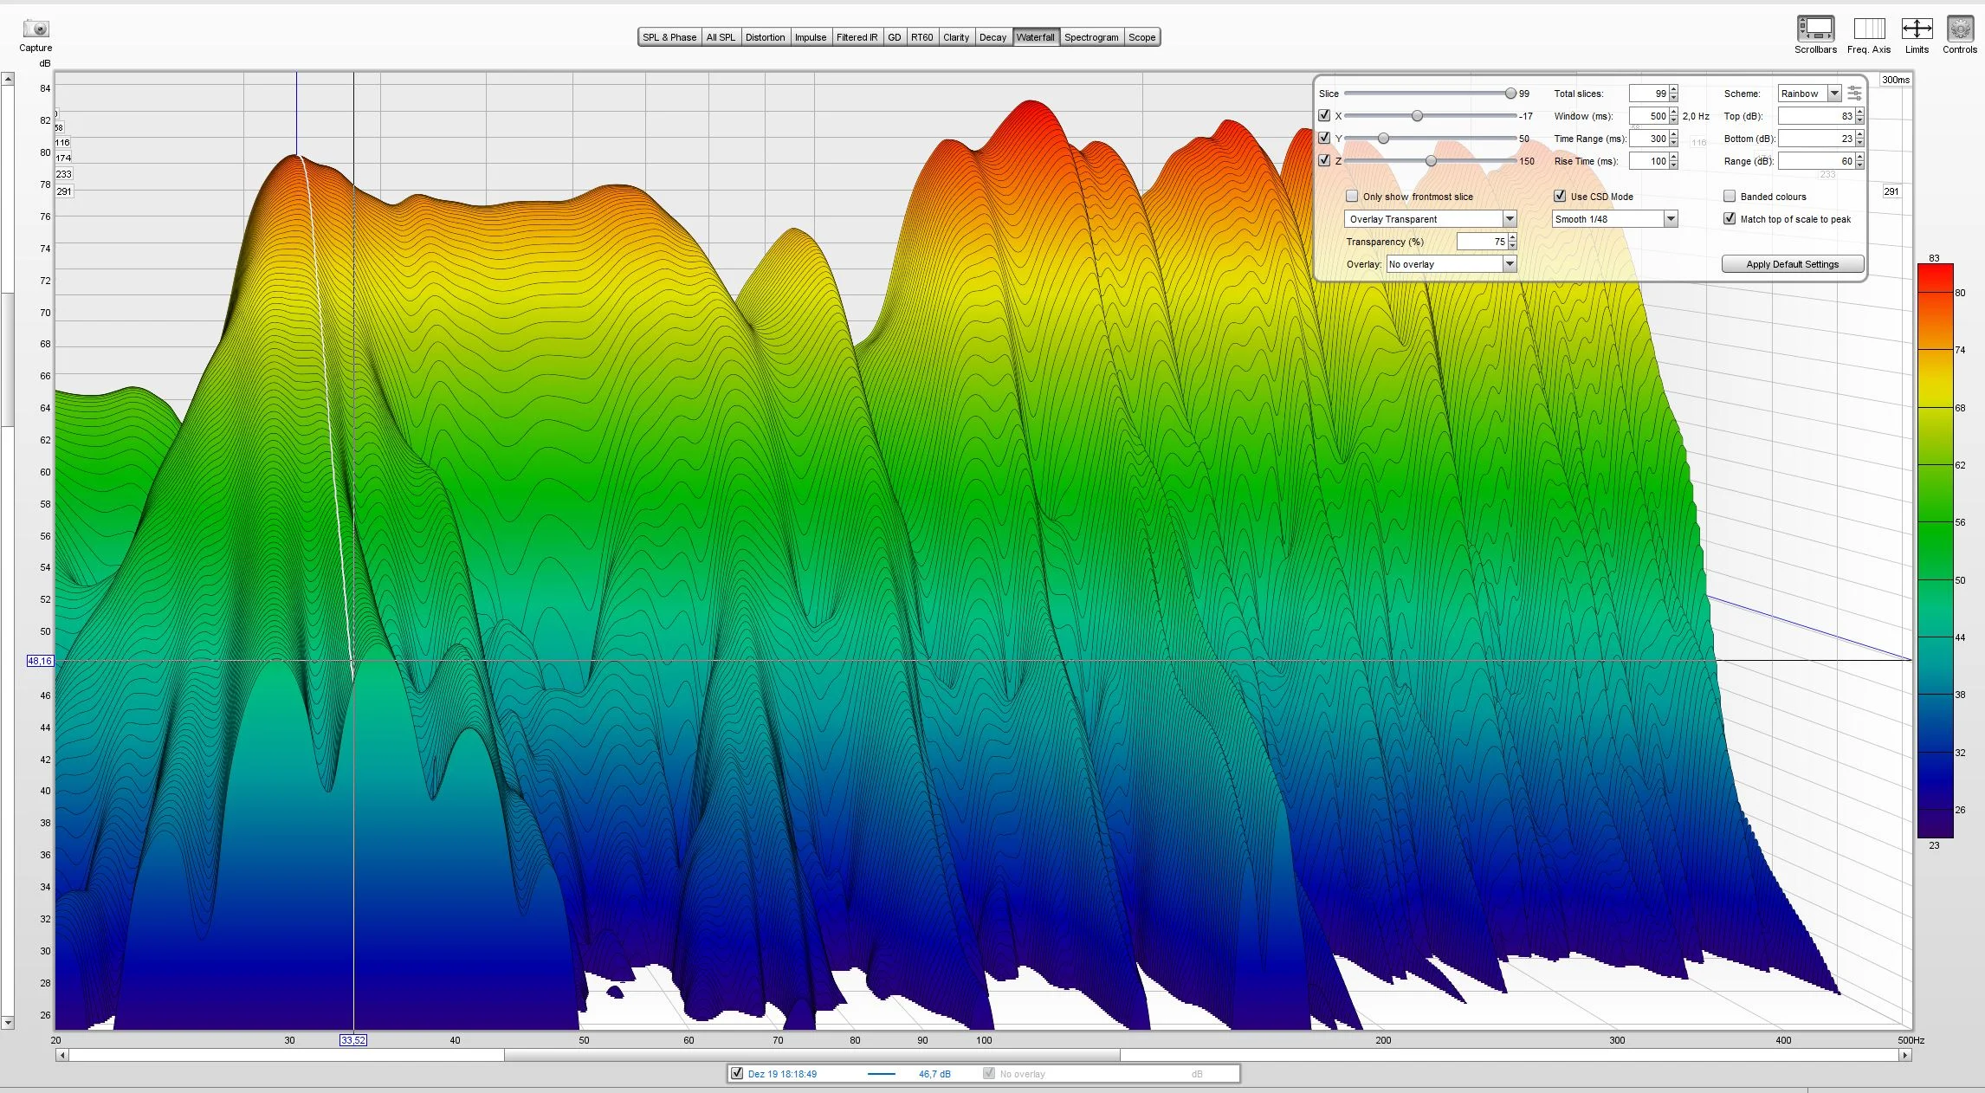Viewport: 1985px width, 1093px height.
Task: Click horizontal scrollbar left arrow
Action: pyautogui.click(x=61, y=1055)
